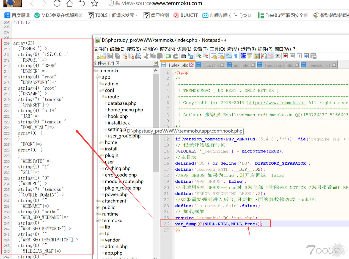
Task: Expand the admin folder node
Action: pyautogui.click(x=100, y=84)
